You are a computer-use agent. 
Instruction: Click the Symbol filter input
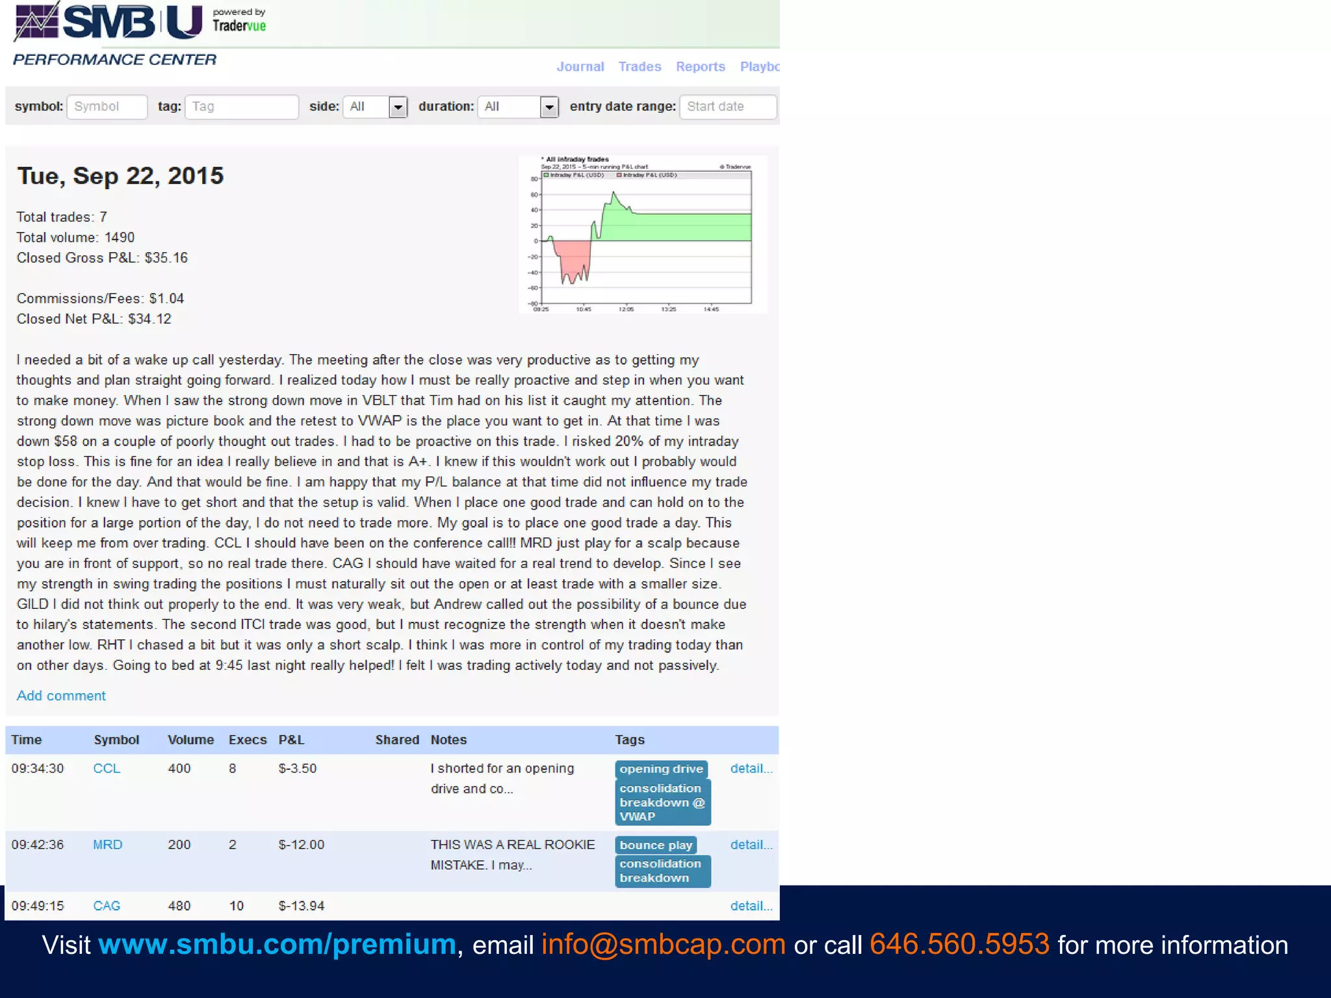pyautogui.click(x=107, y=107)
